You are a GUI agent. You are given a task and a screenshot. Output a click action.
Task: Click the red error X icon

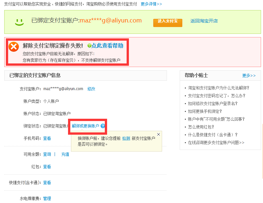point(14,47)
